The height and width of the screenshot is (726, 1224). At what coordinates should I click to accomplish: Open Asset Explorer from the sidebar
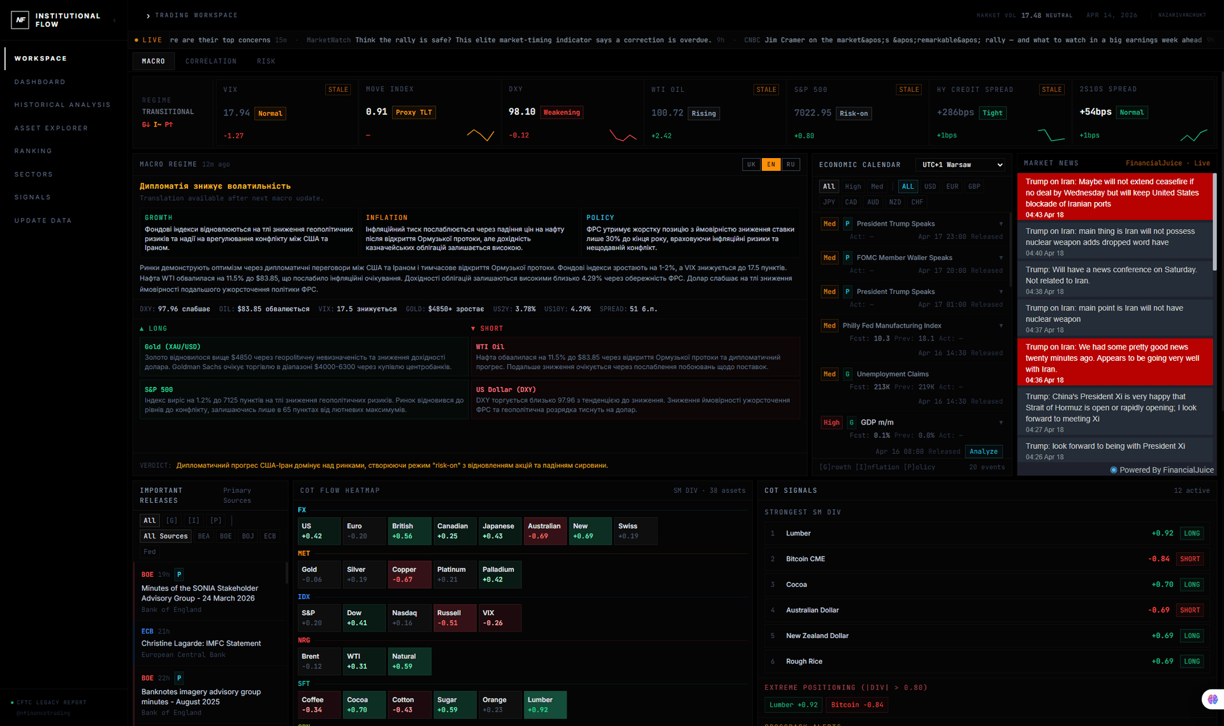(52, 128)
